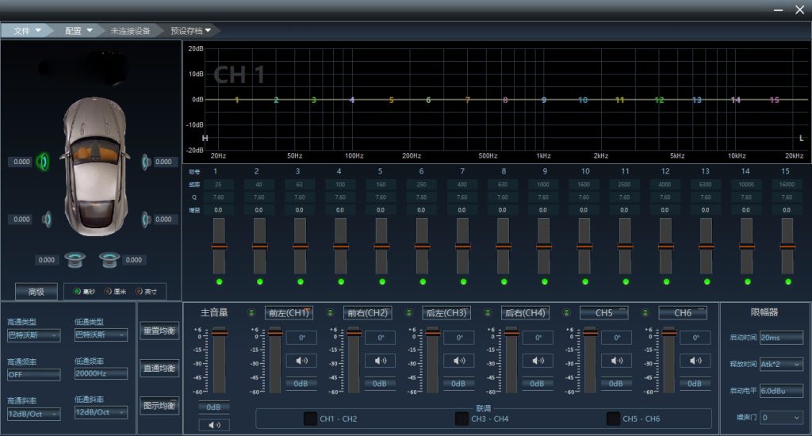
Task: Open the 噪声门 (noise gate) dropdown
Action: [x=781, y=417]
